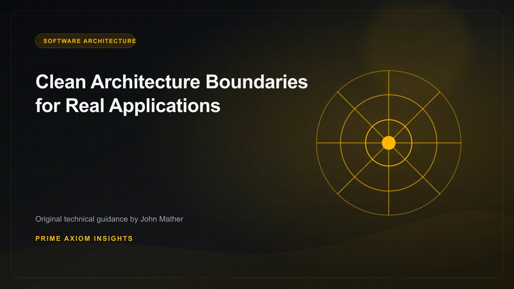Click the SOFTWARE ARCHITECTURE category badge
The image size is (514, 289).
[x=85, y=41]
